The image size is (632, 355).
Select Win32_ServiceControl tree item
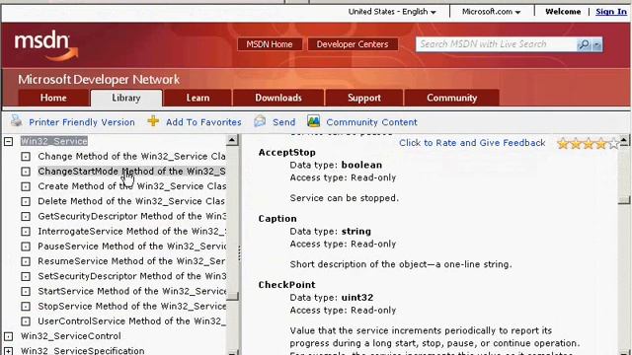[70, 336]
